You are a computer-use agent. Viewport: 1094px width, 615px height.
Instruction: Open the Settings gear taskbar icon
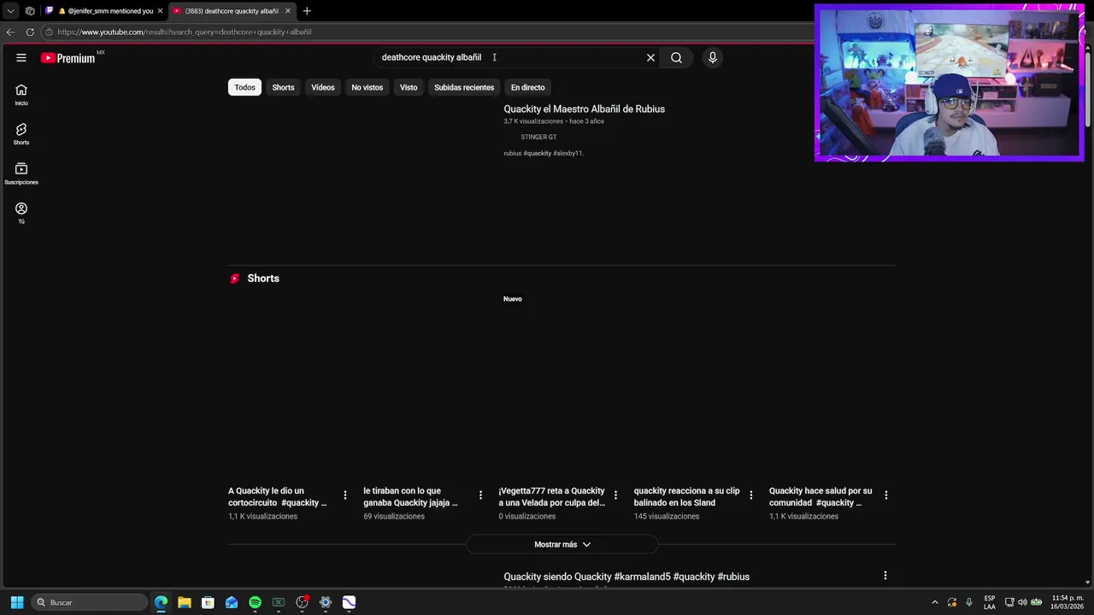pos(326,602)
